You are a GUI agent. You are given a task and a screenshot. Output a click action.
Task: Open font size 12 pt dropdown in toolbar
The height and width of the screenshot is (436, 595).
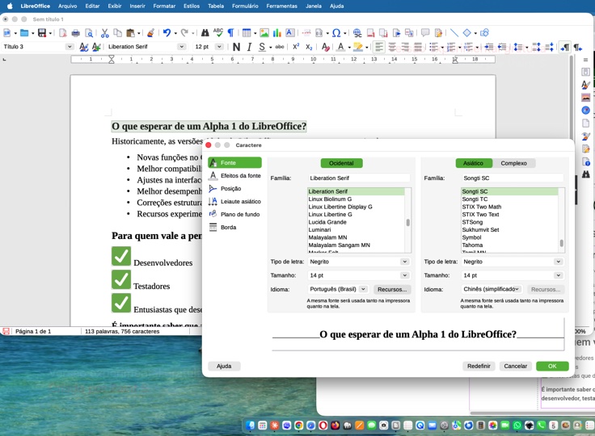click(219, 47)
